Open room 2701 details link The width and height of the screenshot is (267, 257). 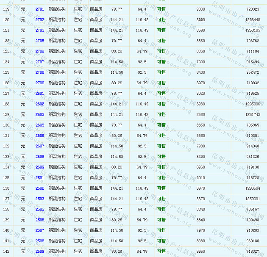(x=39, y=9)
